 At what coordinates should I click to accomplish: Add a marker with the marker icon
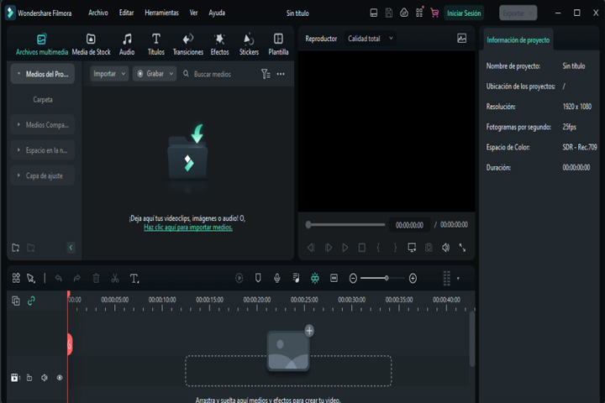pos(258,278)
